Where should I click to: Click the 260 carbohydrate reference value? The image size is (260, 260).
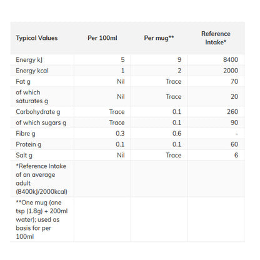(x=232, y=112)
